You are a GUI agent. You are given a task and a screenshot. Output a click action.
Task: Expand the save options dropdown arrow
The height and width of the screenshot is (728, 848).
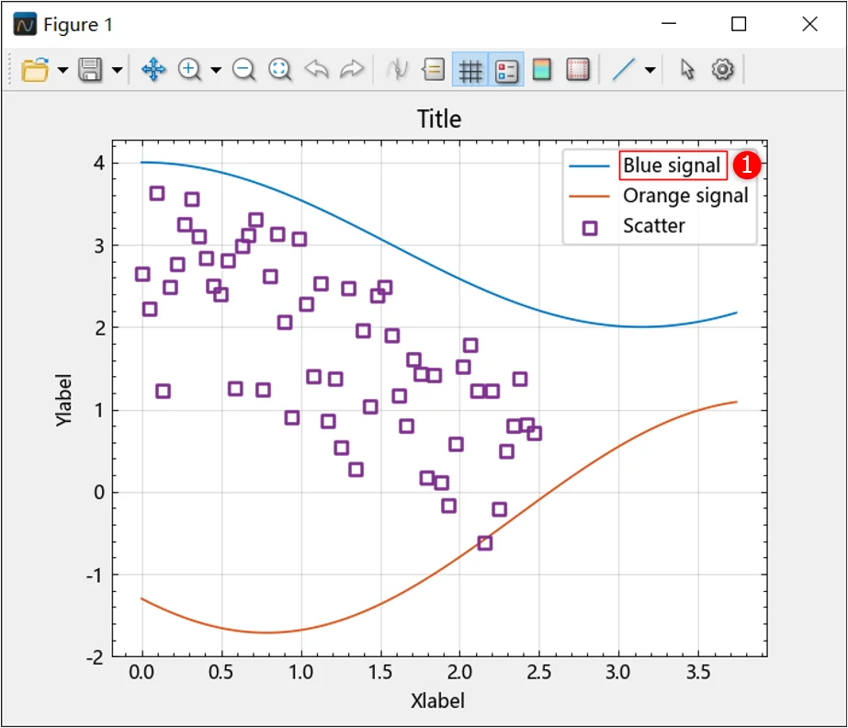click(x=117, y=70)
